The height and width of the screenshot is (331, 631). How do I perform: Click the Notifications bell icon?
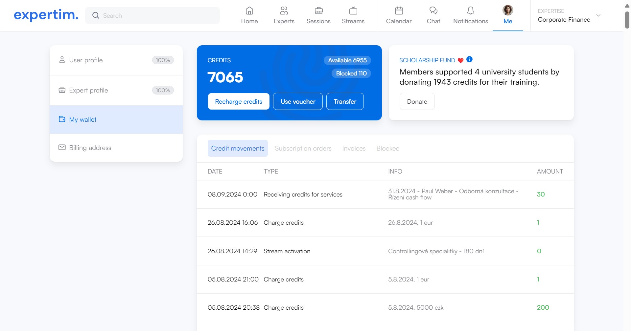point(470,11)
